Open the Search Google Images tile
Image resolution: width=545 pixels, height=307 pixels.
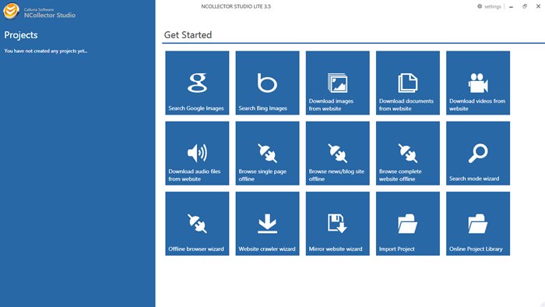click(x=197, y=83)
